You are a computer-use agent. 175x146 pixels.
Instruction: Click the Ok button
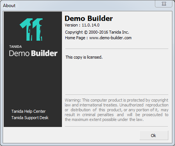(x=154, y=135)
